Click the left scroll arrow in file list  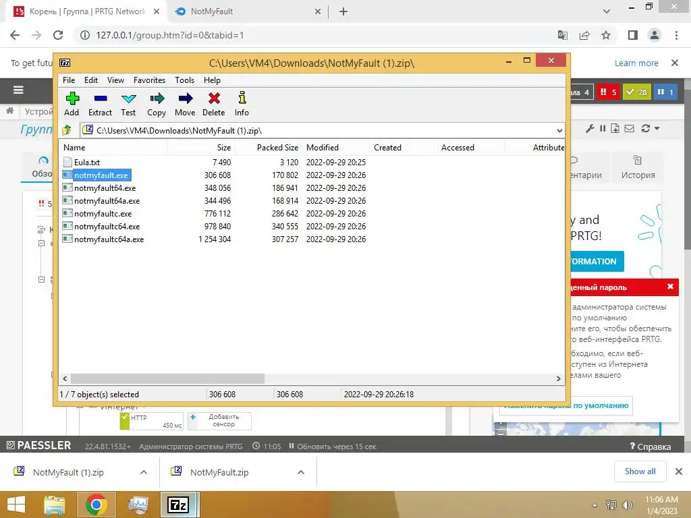[x=65, y=379]
